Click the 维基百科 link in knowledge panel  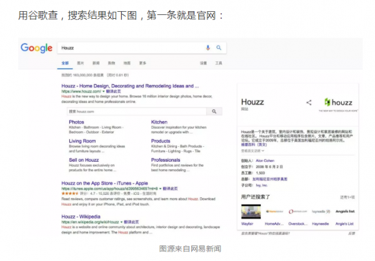(248, 145)
